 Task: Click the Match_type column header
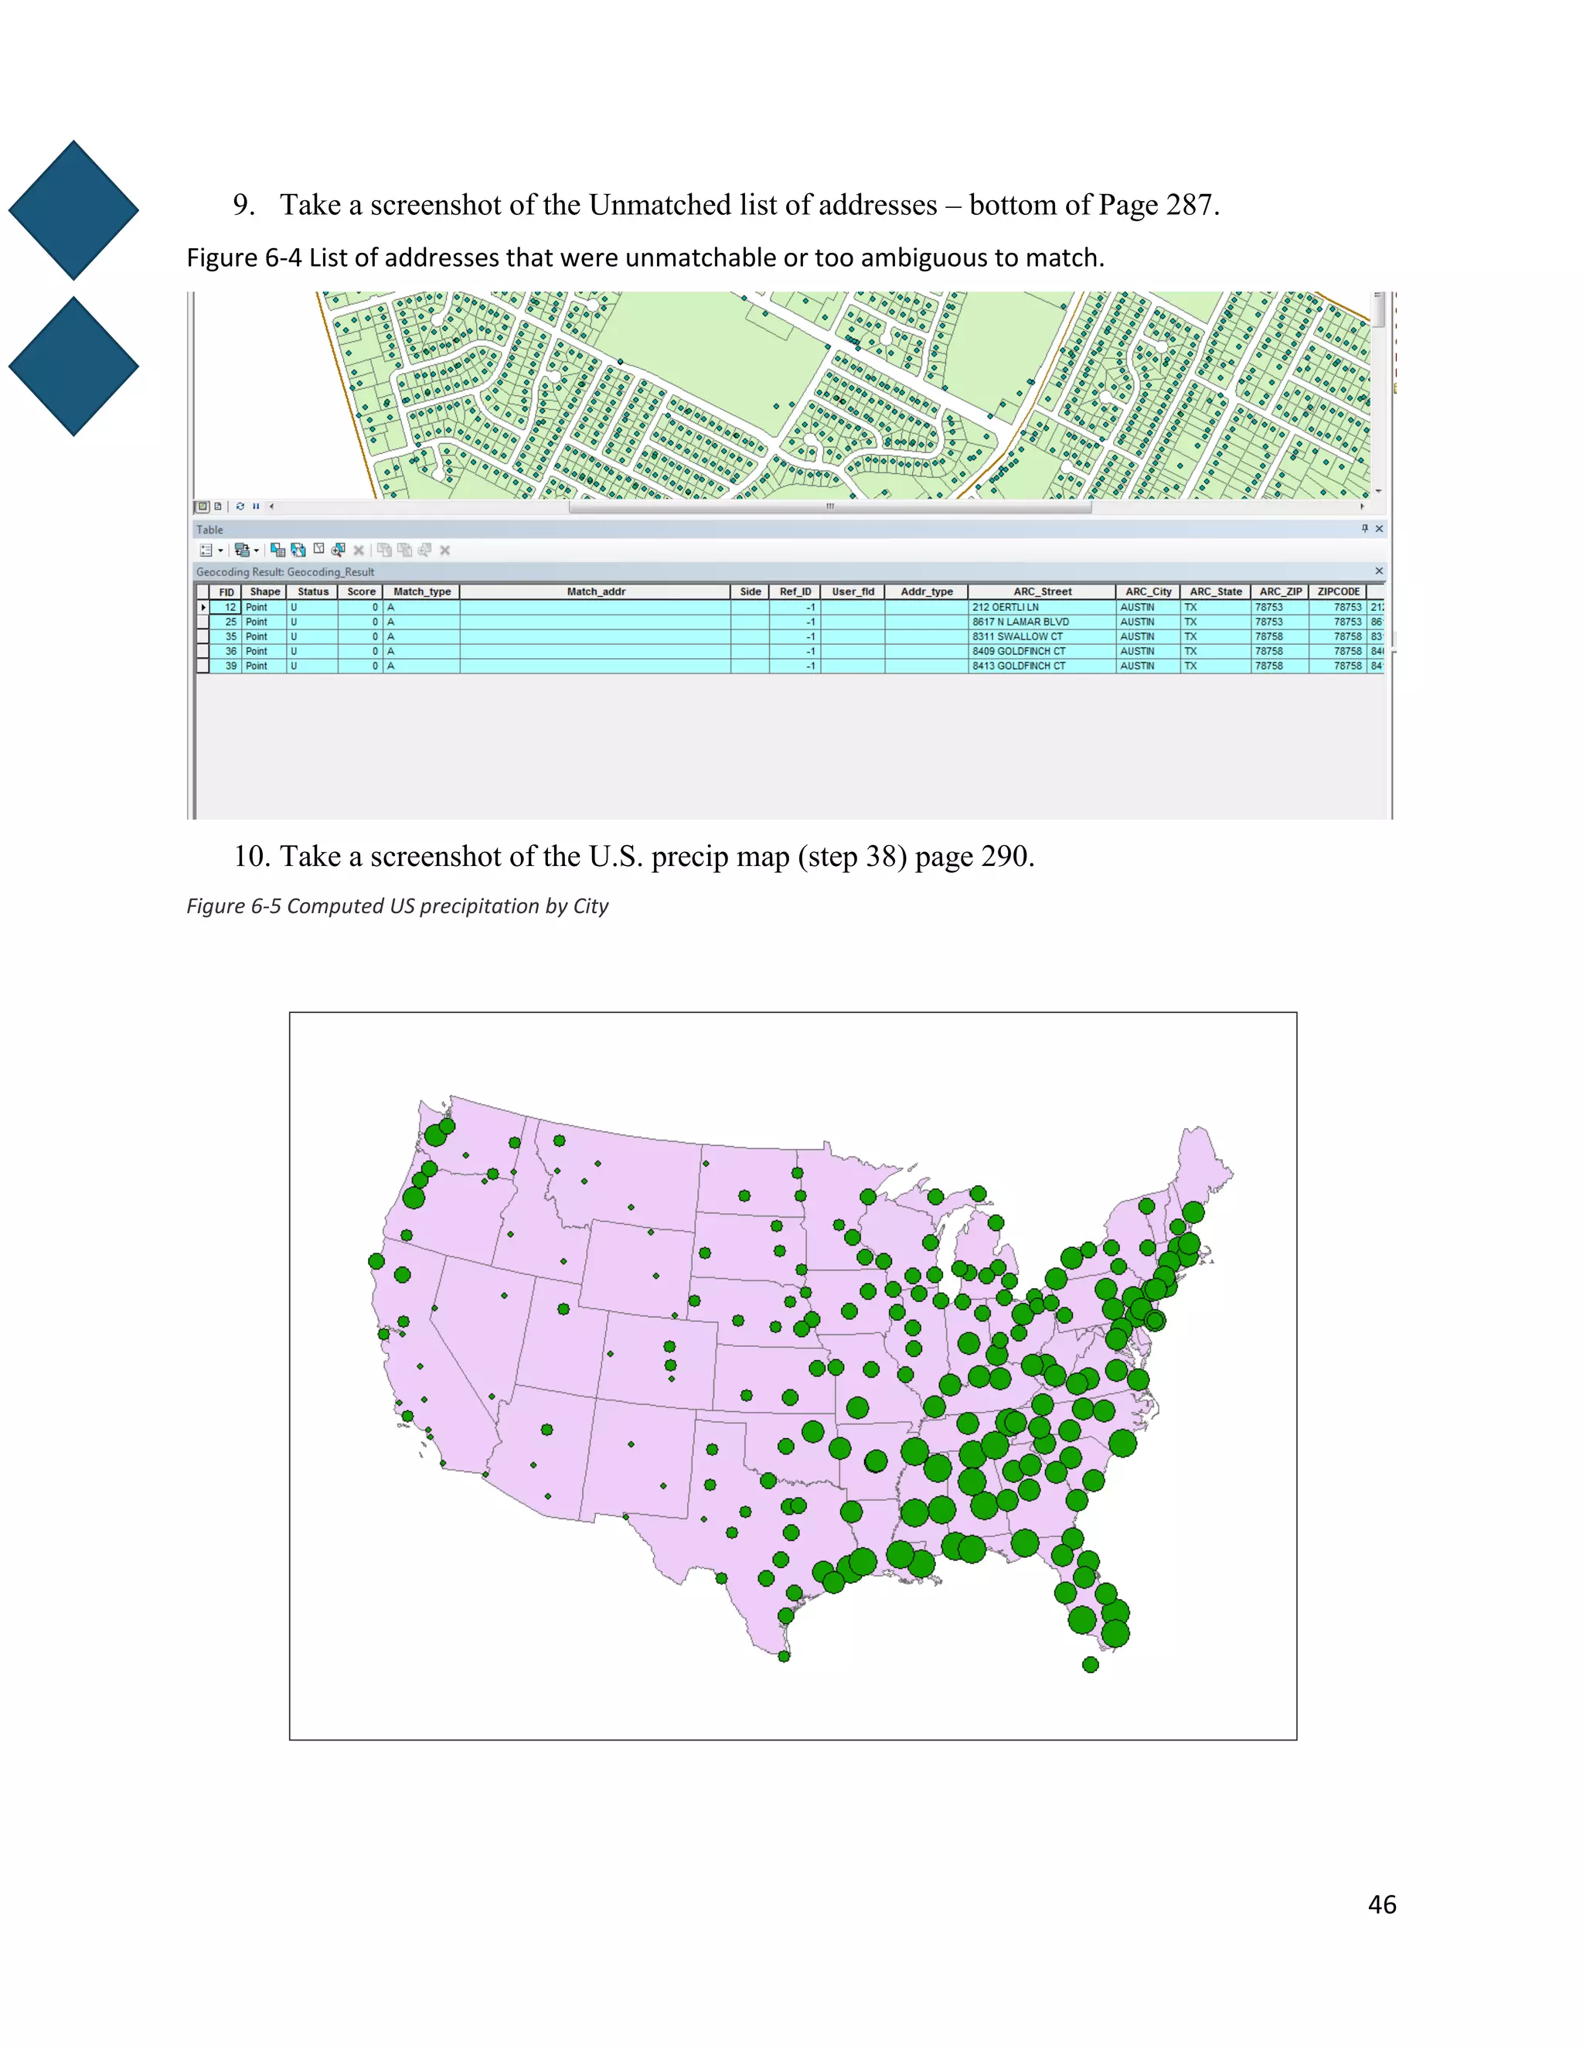tap(422, 593)
